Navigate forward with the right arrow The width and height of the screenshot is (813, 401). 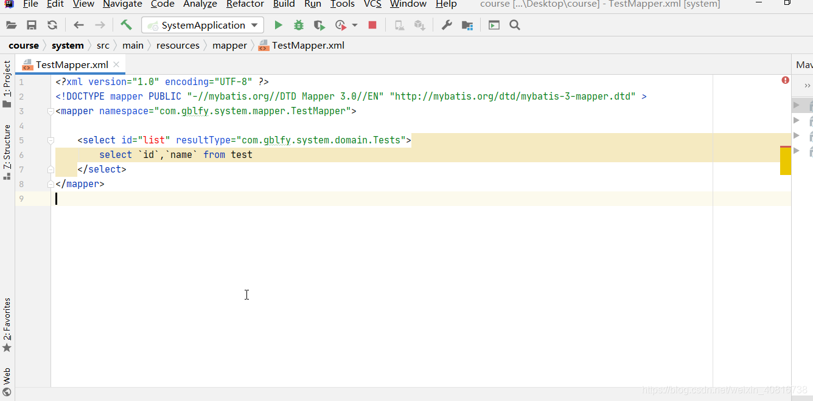coord(100,26)
